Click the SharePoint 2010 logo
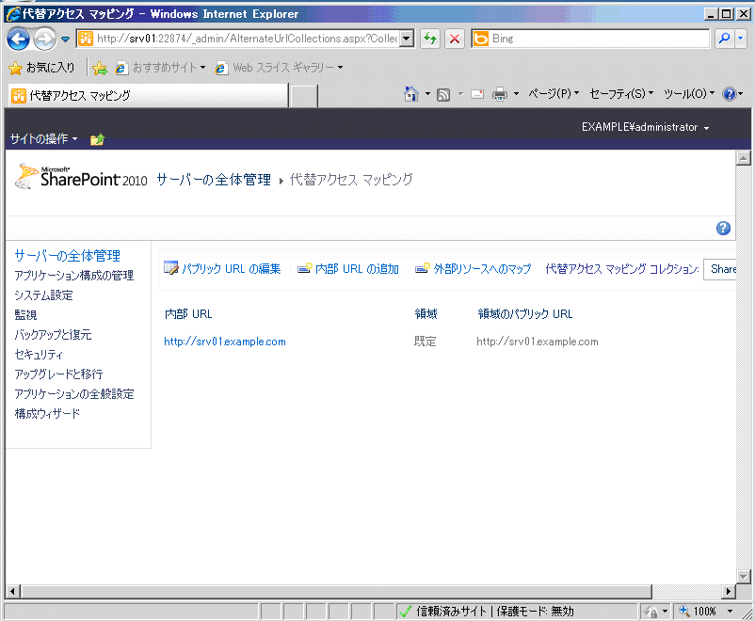The image size is (755, 621). pyautogui.click(x=80, y=176)
